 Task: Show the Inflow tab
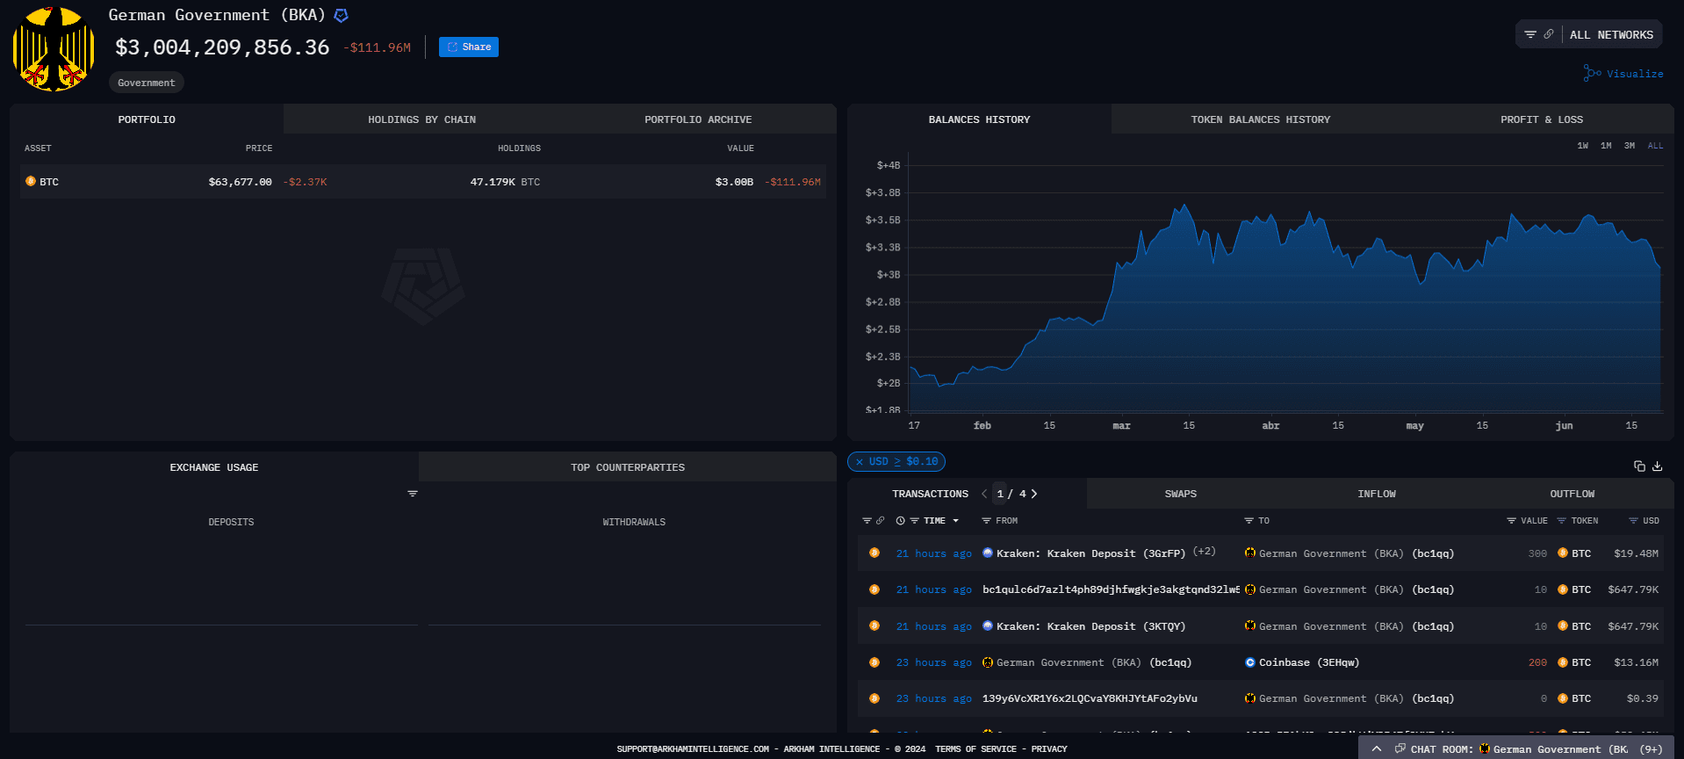[x=1376, y=494]
